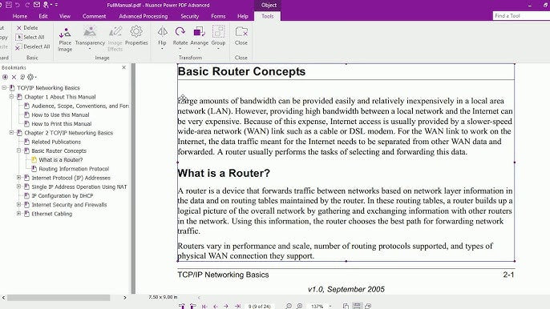Click the single page view icon
Image resolution: width=550 pixels, height=309 pixels.
(346, 306)
